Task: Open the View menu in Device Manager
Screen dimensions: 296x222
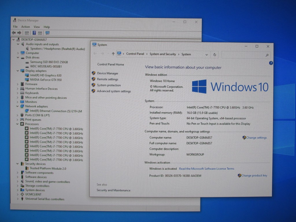Action: click(37, 27)
